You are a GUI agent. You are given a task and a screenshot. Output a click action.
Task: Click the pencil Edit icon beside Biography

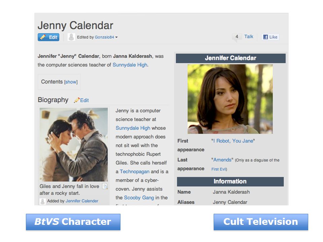click(81, 100)
